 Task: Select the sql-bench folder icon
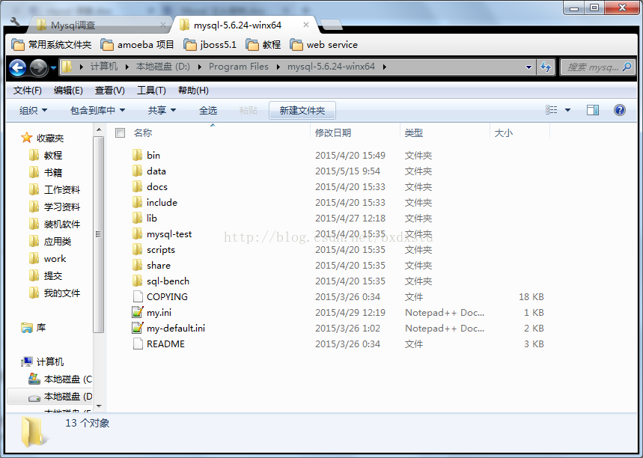pos(138,281)
